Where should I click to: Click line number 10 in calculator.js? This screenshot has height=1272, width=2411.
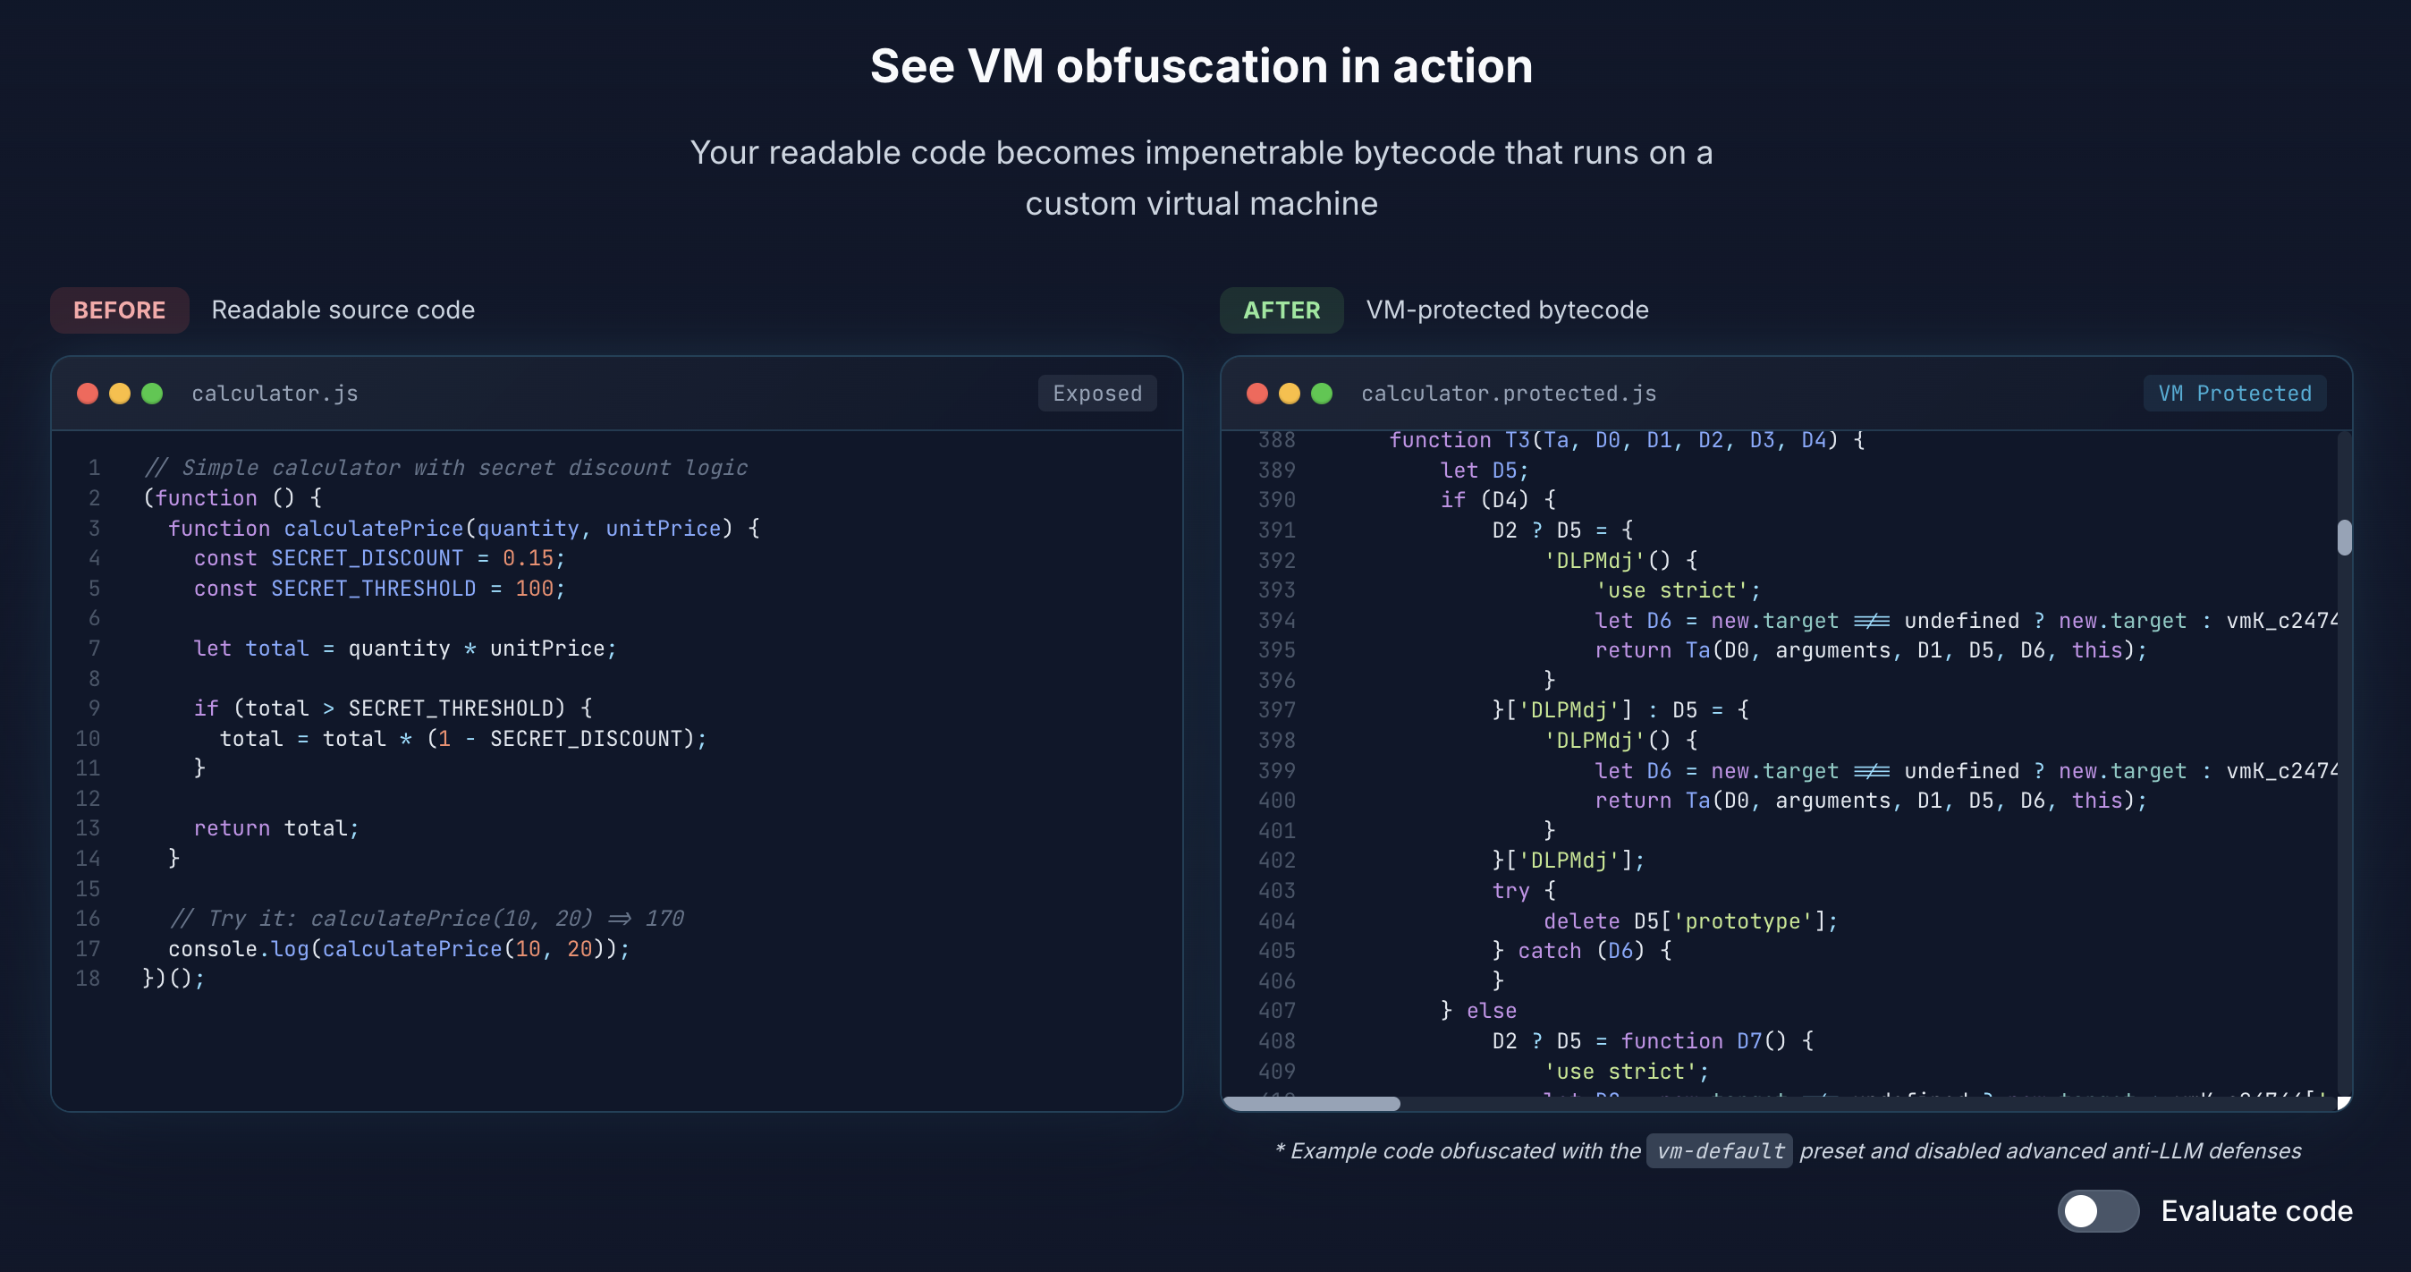click(88, 739)
